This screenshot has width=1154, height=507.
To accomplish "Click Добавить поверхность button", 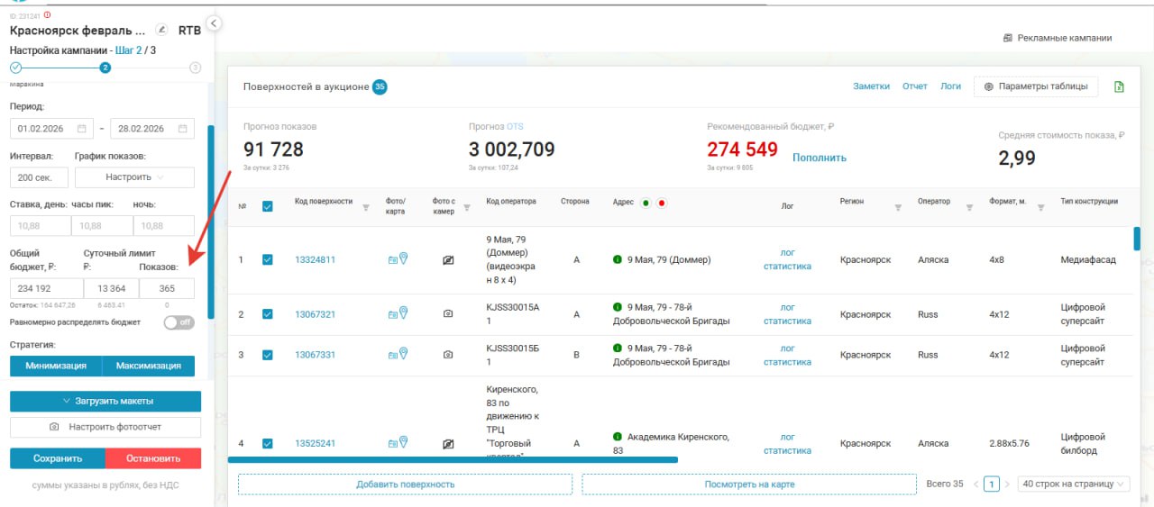I will (x=405, y=484).
